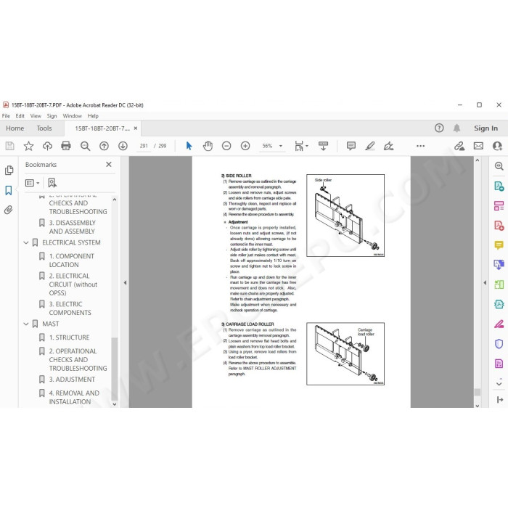508x508 pixels.
Task: Click Sign In button
Action: (x=486, y=128)
